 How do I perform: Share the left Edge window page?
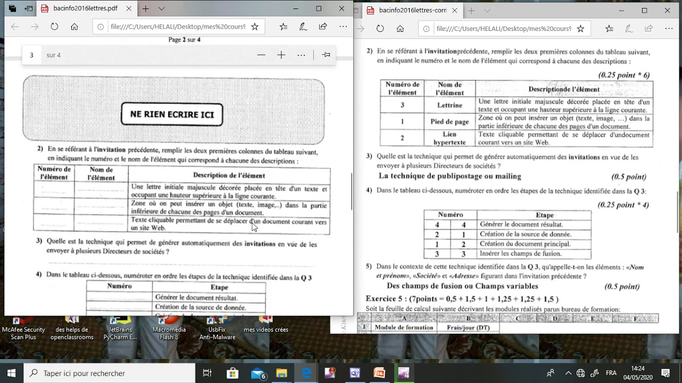coord(323,27)
